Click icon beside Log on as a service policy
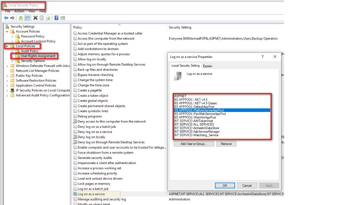The height and width of the screenshot is (205, 337). coord(75,194)
